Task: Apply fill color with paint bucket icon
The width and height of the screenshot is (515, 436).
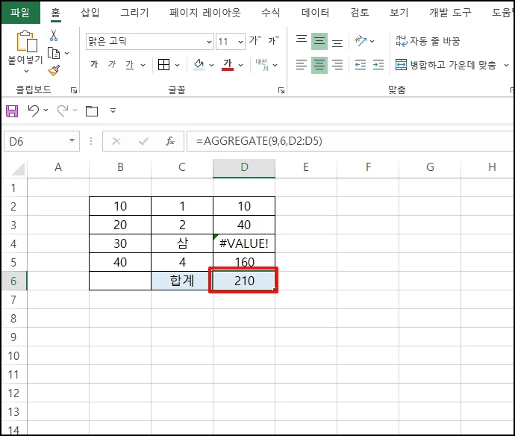Action: click(199, 65)
